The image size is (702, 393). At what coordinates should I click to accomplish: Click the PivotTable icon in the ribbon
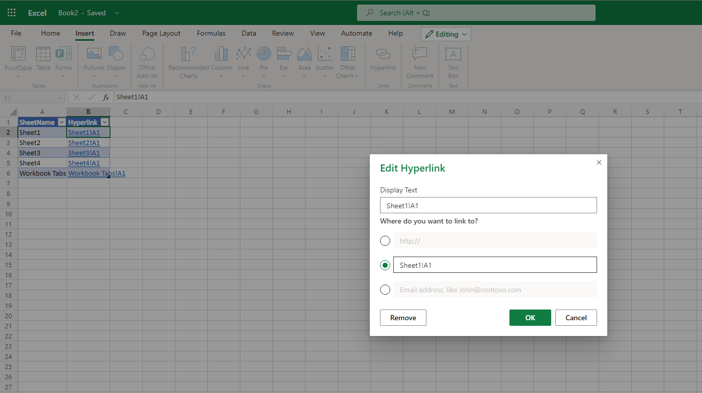18,54
